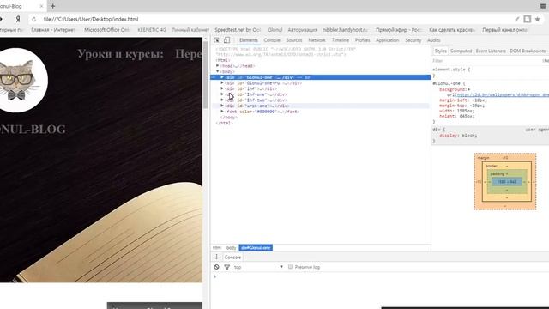Open the console drawer menu dots

coord(216,257)
